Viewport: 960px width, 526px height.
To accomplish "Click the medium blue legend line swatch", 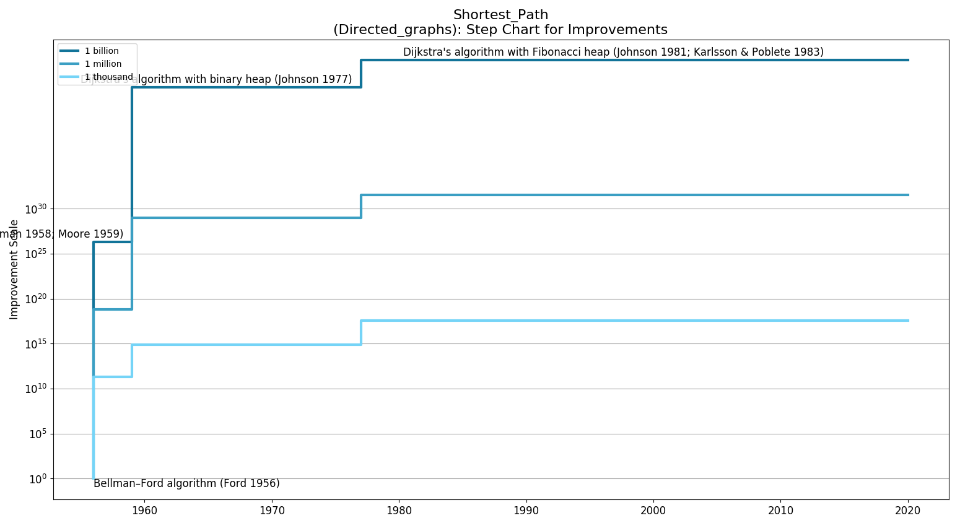I will (70, 64).
